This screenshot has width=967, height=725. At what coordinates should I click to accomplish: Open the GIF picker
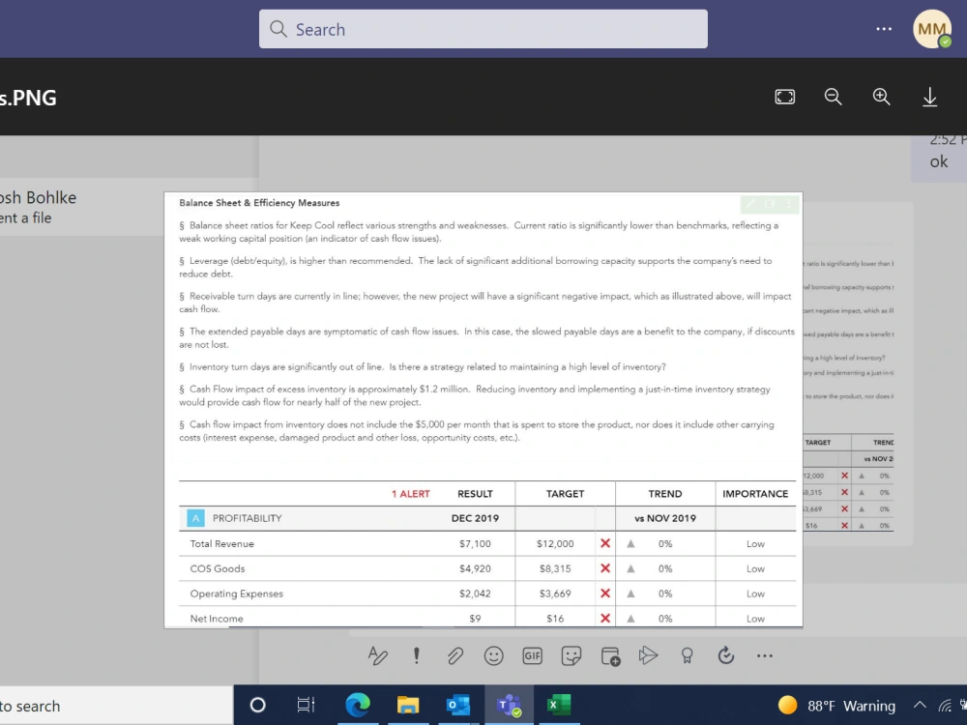[x=532, y=656]
